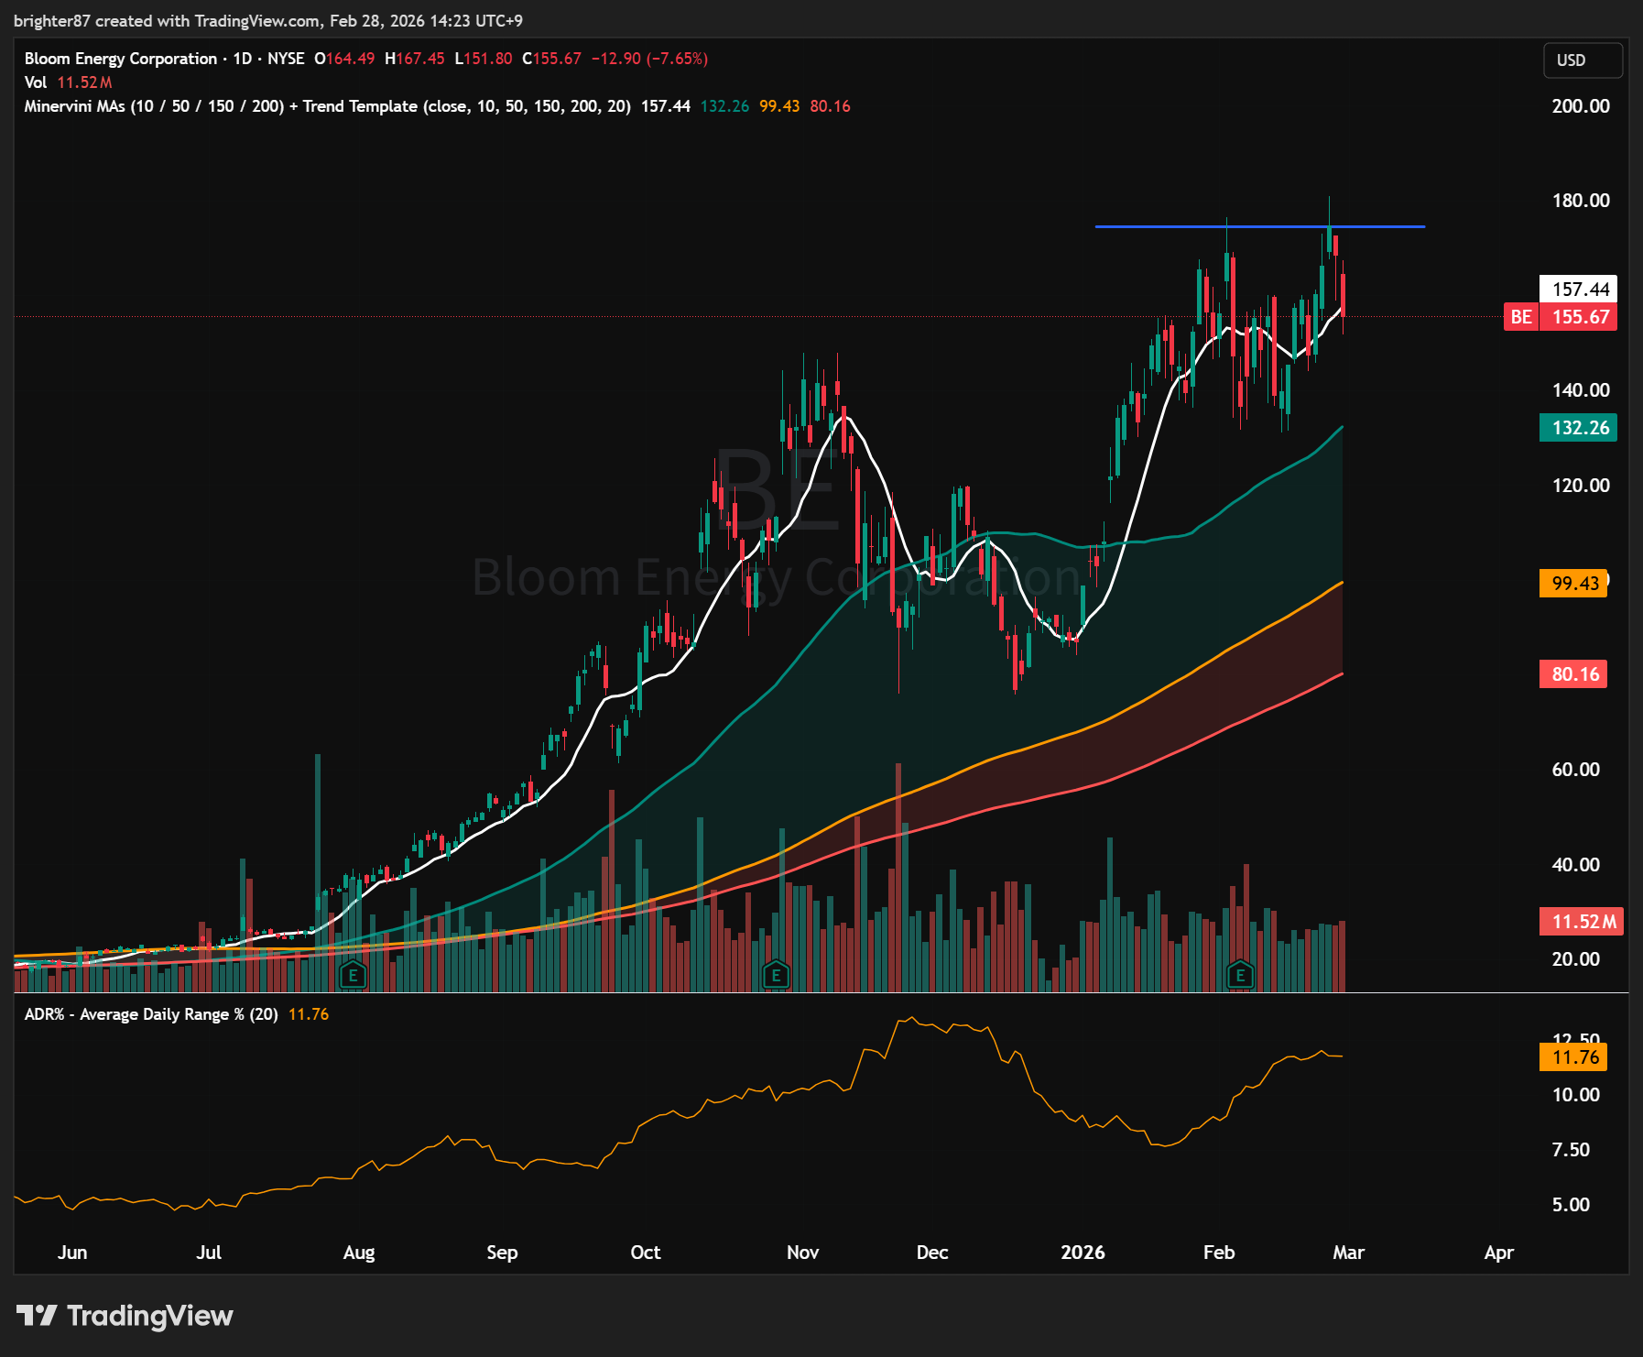Expand the Minervini MAs indicator legend
1643x1357 pixels.
pyautogui.click(x=327, y=106)
